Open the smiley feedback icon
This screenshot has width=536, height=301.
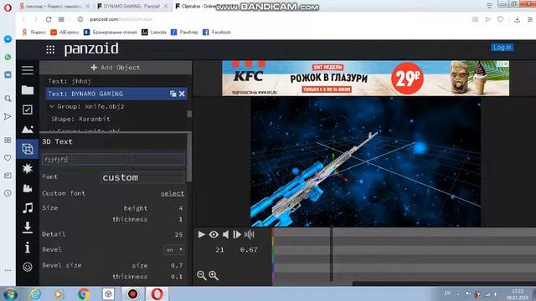pyautogui.click(x=28, y=267)
